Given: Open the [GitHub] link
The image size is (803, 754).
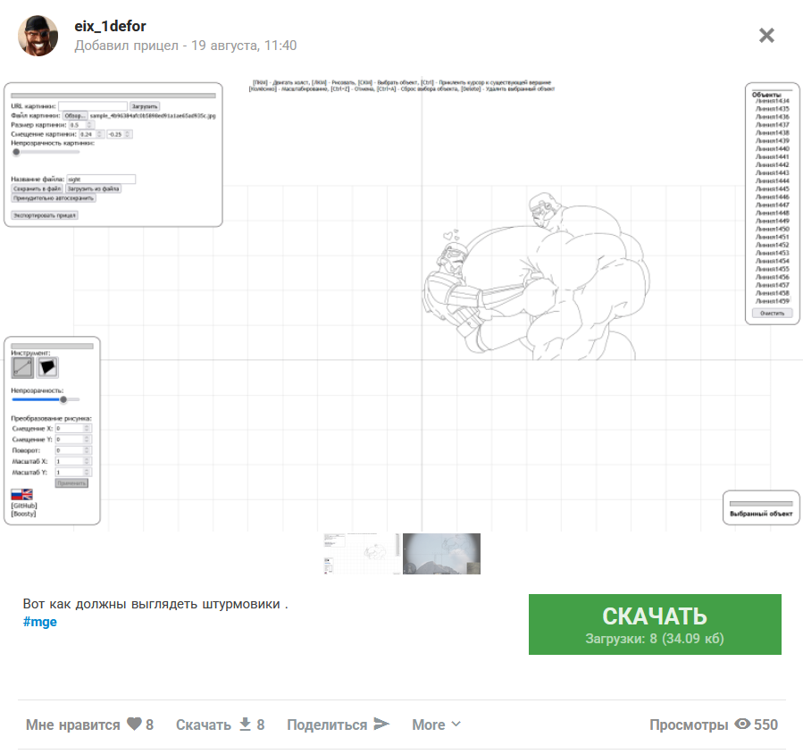Looking at the screenshot, I should pos(24,506).
